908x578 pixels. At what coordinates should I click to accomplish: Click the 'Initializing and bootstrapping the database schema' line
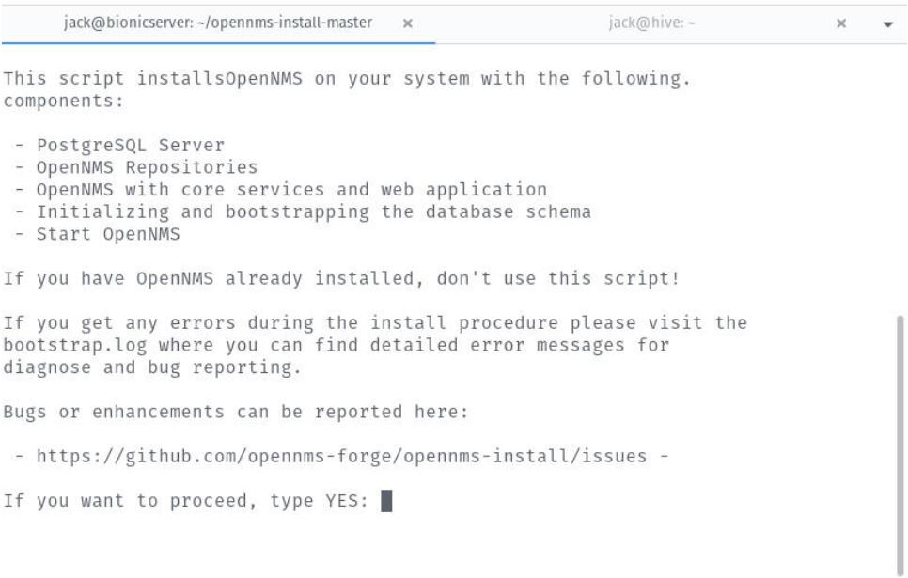point(303,212)
